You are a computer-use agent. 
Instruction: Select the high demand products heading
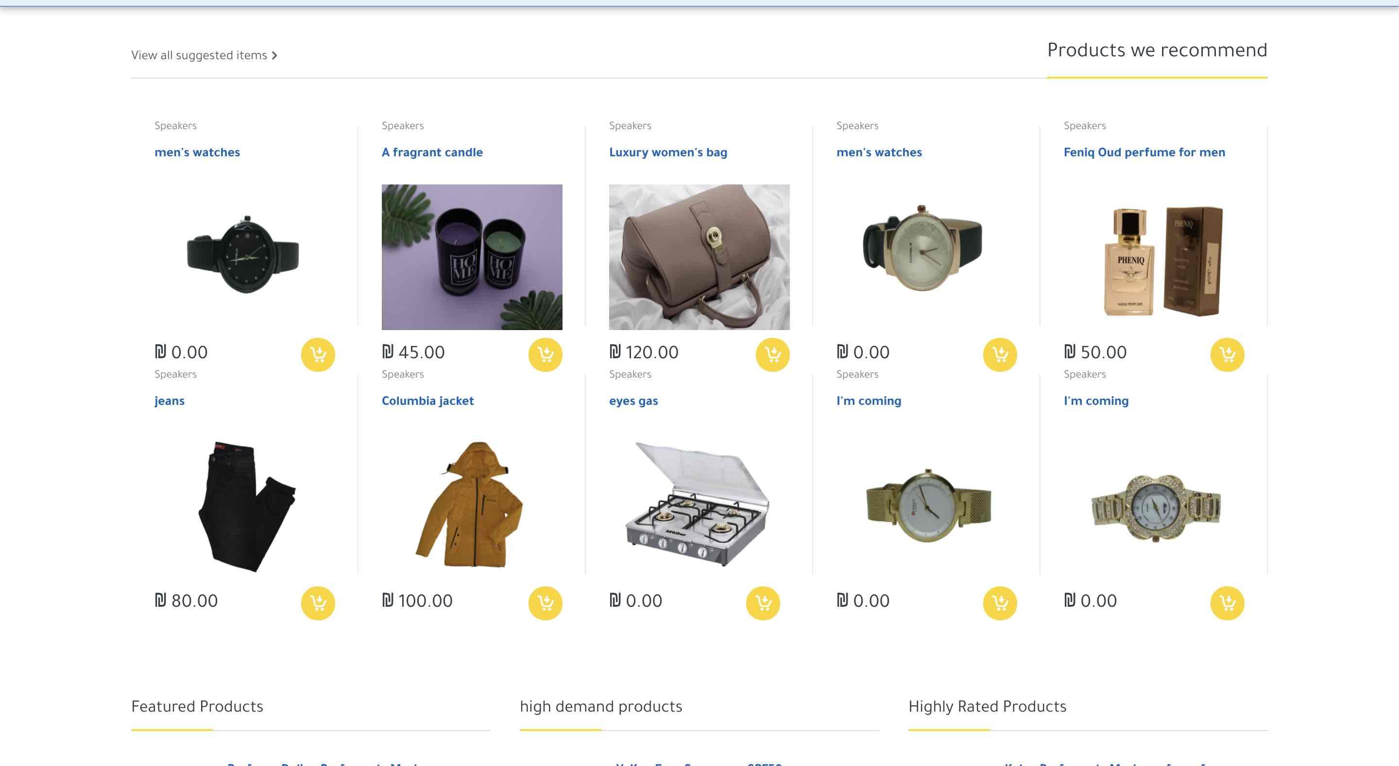pos(601,706)
